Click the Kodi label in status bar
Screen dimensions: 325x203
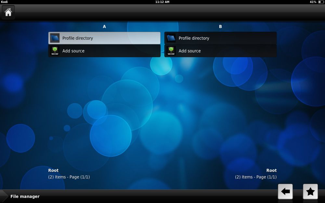[4, 2]
